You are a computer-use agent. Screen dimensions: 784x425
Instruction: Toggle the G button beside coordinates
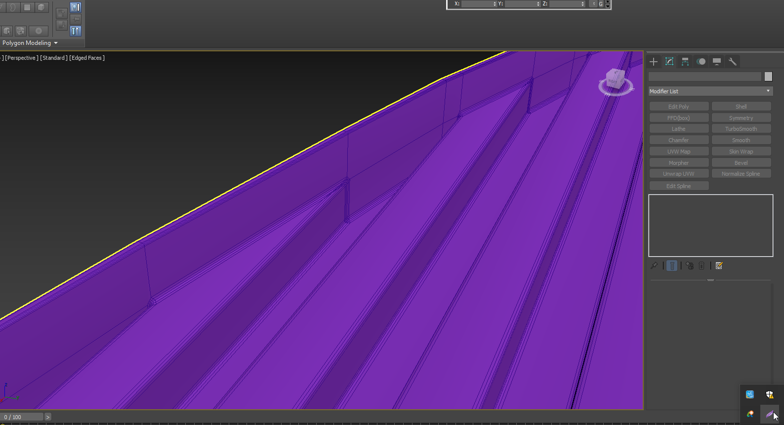[601, 4]
